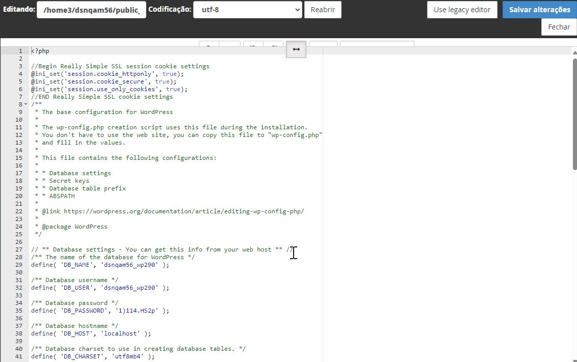Screen dimensions: 577x362
Task: Click the session.use_only_cookies ini_set line
Action: [x=109, y=89]
